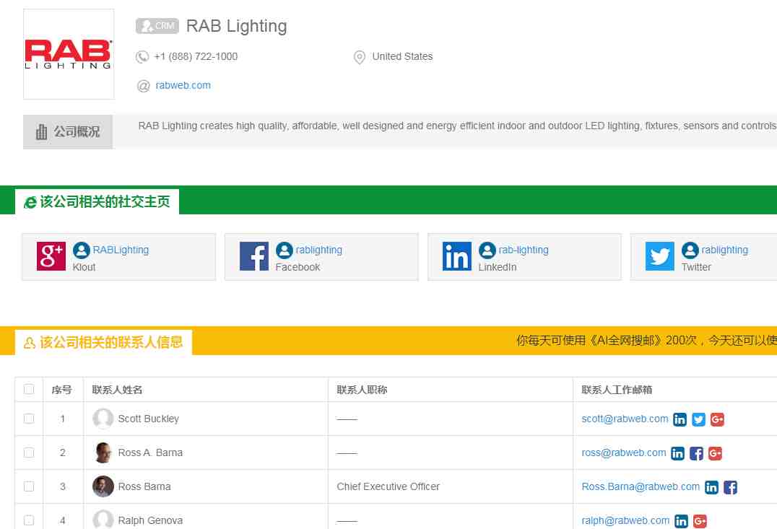Open Scott Buckley's Twitter icon
The image size is (777, 529).
point(699,419)
